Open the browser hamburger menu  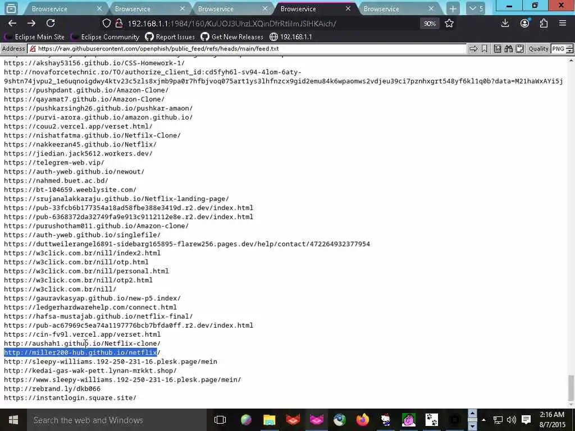pos(563,24)
